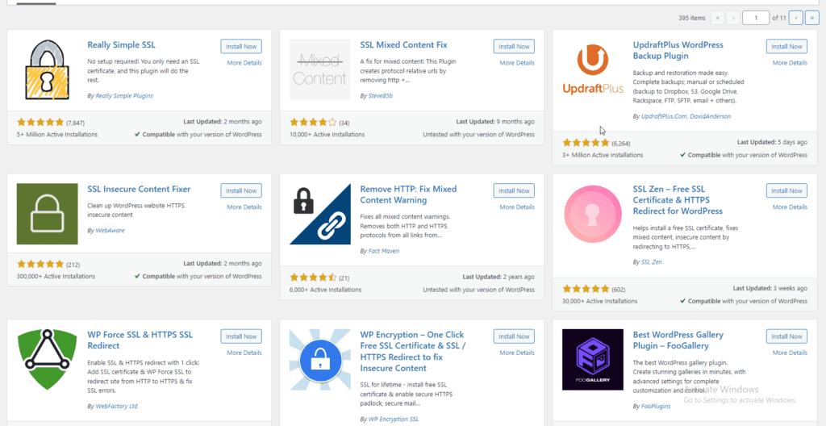The image size is (826, 426).
Task: Install the SSL Mixed Content Fix plugin
Action: point(514,47)
